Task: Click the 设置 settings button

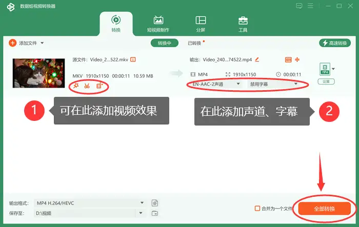Action: pyautogui.click(x=326, y=81)
